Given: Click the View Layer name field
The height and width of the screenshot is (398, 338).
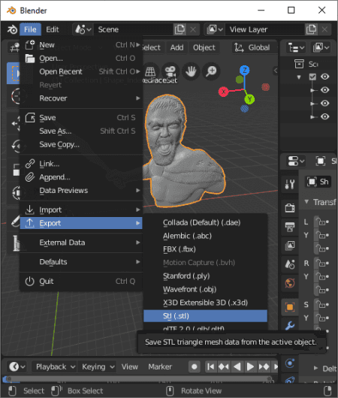Looking at the screenshot, I should point(264,29).
